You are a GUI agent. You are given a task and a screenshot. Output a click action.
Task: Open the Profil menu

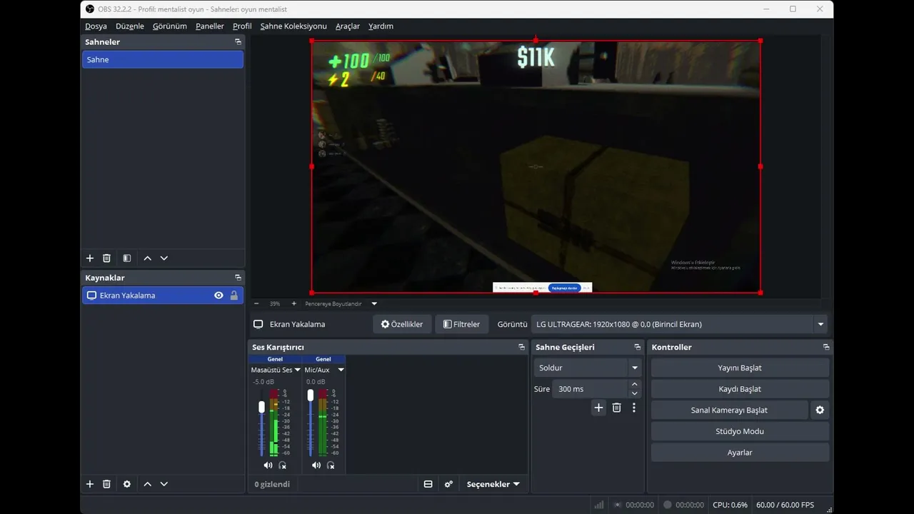(242, 26)
